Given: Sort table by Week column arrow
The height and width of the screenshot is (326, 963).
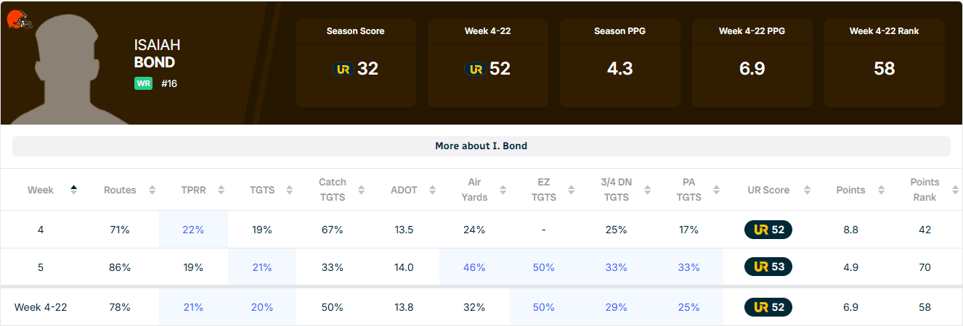Looking at the screenshot, I should (x=73, y=190).
